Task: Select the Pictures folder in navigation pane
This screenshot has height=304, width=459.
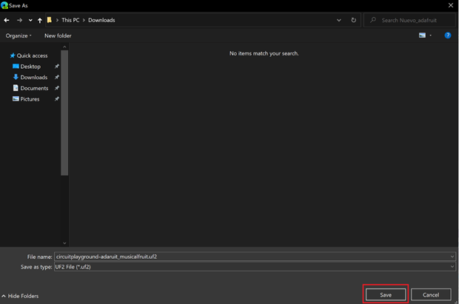Action: point(30,99)
